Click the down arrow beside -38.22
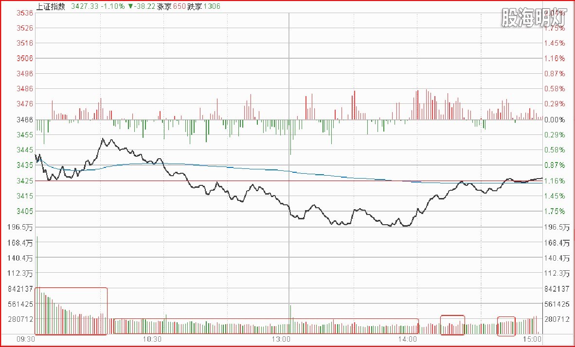The width and height of the screenshot is (575, 347). [x=130, y=6]
